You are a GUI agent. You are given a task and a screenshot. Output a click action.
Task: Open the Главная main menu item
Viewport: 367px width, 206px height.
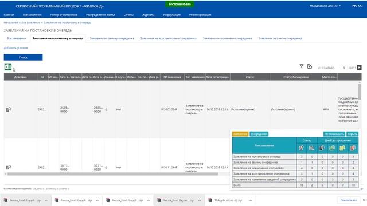pyautogui.click(x=9, y=15)
